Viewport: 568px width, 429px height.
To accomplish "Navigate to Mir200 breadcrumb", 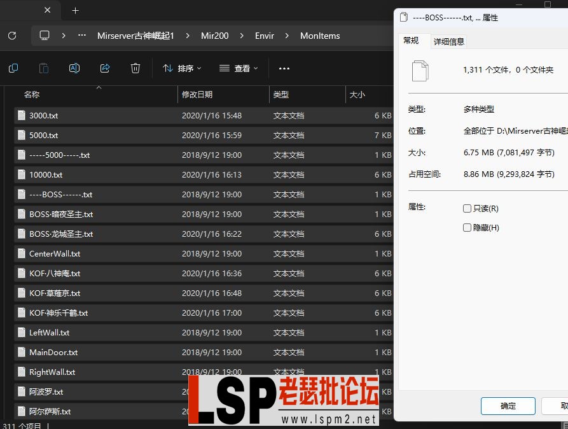I will pos(215,36).
